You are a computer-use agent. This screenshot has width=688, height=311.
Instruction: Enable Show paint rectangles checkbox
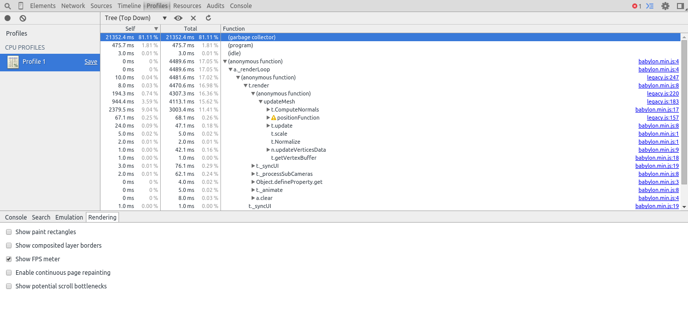point(9,232)
